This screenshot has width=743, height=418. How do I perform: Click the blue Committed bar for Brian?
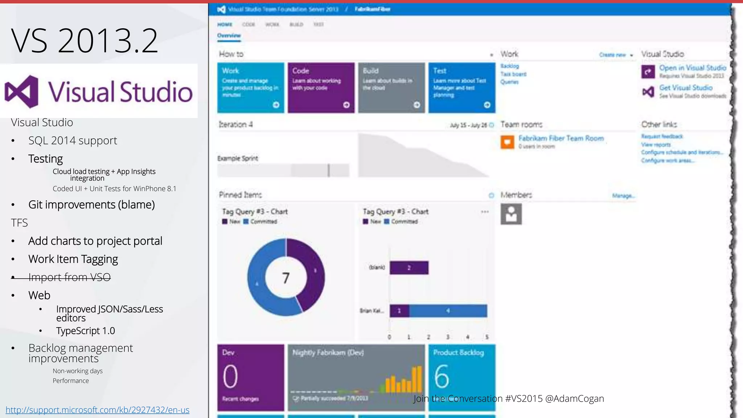(448, 311)
